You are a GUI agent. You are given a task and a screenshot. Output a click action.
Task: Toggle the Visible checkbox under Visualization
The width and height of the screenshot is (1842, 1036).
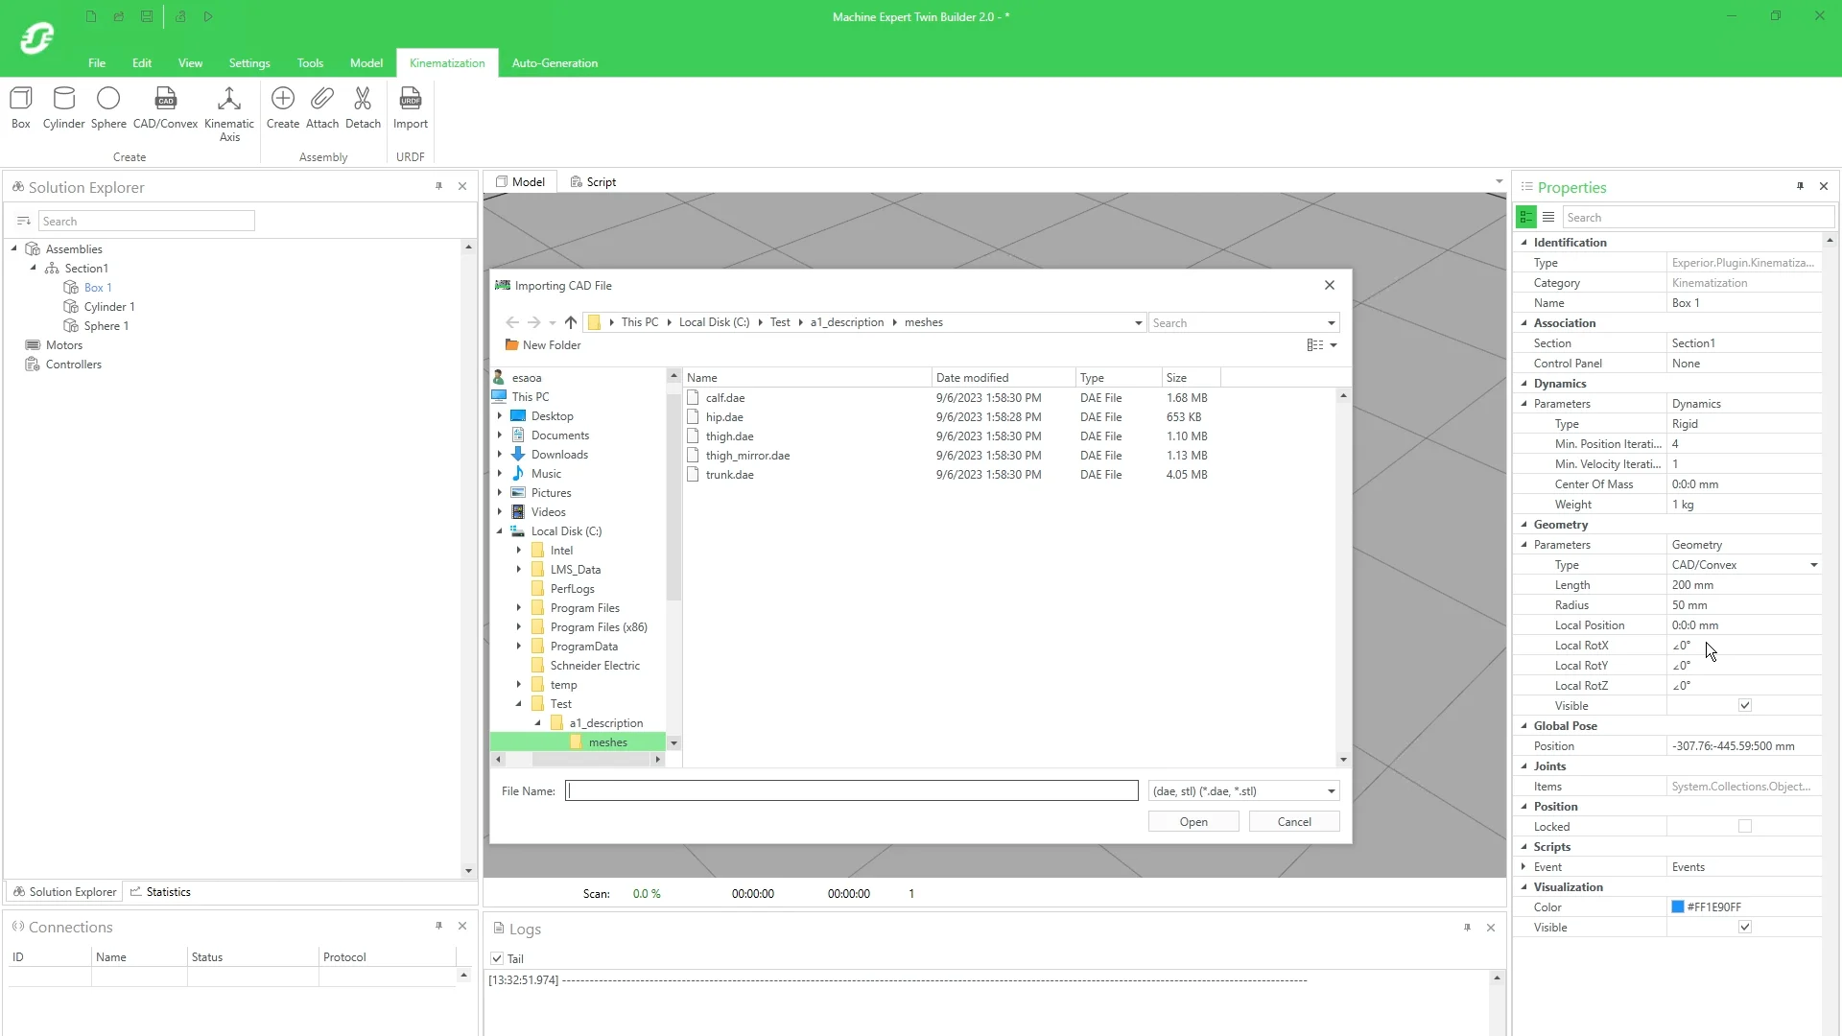[1744, 927]
